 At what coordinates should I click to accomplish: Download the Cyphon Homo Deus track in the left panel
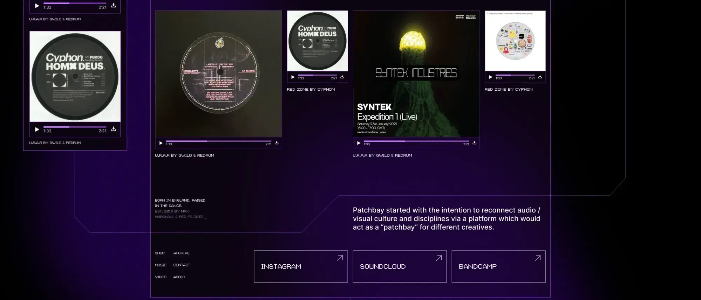pos(114,129)
